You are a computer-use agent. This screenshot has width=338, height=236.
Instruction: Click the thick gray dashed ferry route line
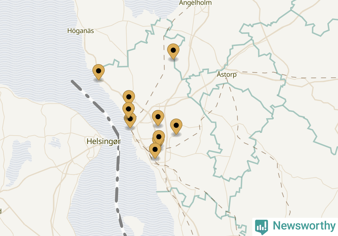pyautogui.click(x=117, y=172)
